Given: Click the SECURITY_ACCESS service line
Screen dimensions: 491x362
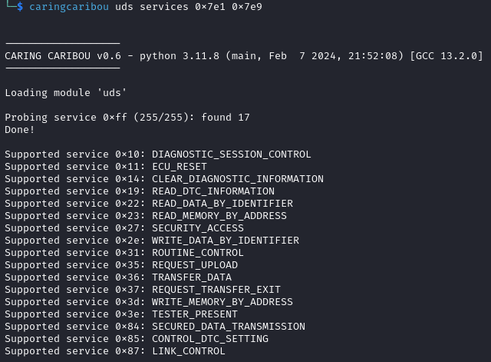Looking at the screenshot, I should click(x=197, y=228).
